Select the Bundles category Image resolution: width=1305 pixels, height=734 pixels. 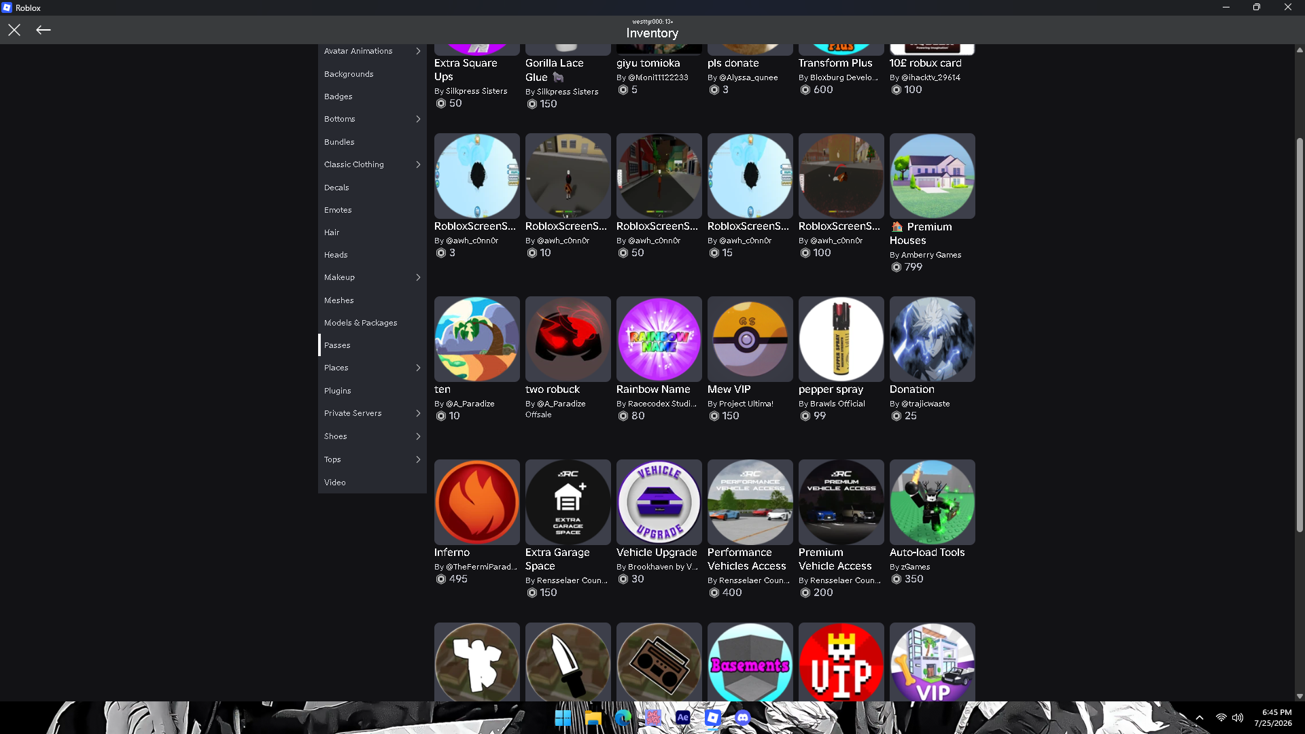[372, 142]
